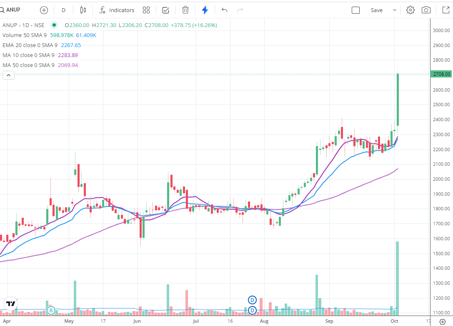Select the candlestick chart style icon
The width and height of the screenshot is (453, 326).
coord(83,10)
